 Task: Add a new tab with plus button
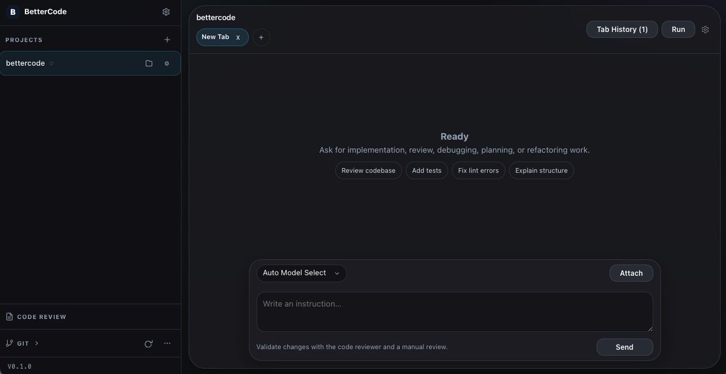pos(261,37)
